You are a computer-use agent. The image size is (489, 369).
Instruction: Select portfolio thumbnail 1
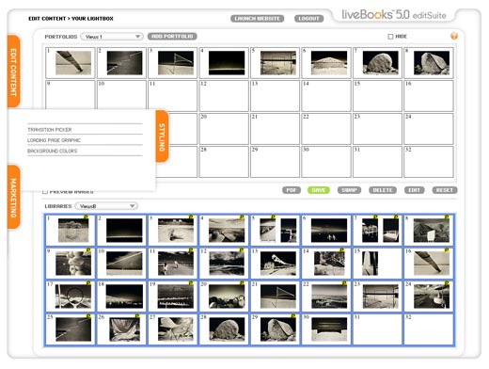pyautogui.click(x=73, y=63)
